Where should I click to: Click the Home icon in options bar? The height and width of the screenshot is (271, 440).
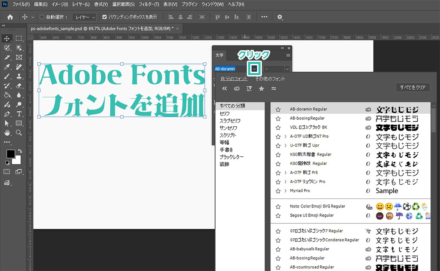[x=10, y=17]
